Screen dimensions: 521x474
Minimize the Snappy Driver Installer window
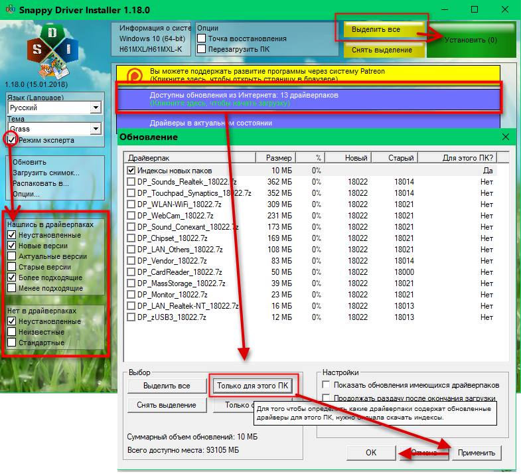pyautogui.click(x=445, y=10)
